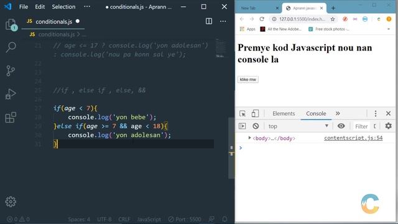The height and width of the screenshot is (224, 398).
Task: Open the Chrome profile avatar
Action: (389, 19)
